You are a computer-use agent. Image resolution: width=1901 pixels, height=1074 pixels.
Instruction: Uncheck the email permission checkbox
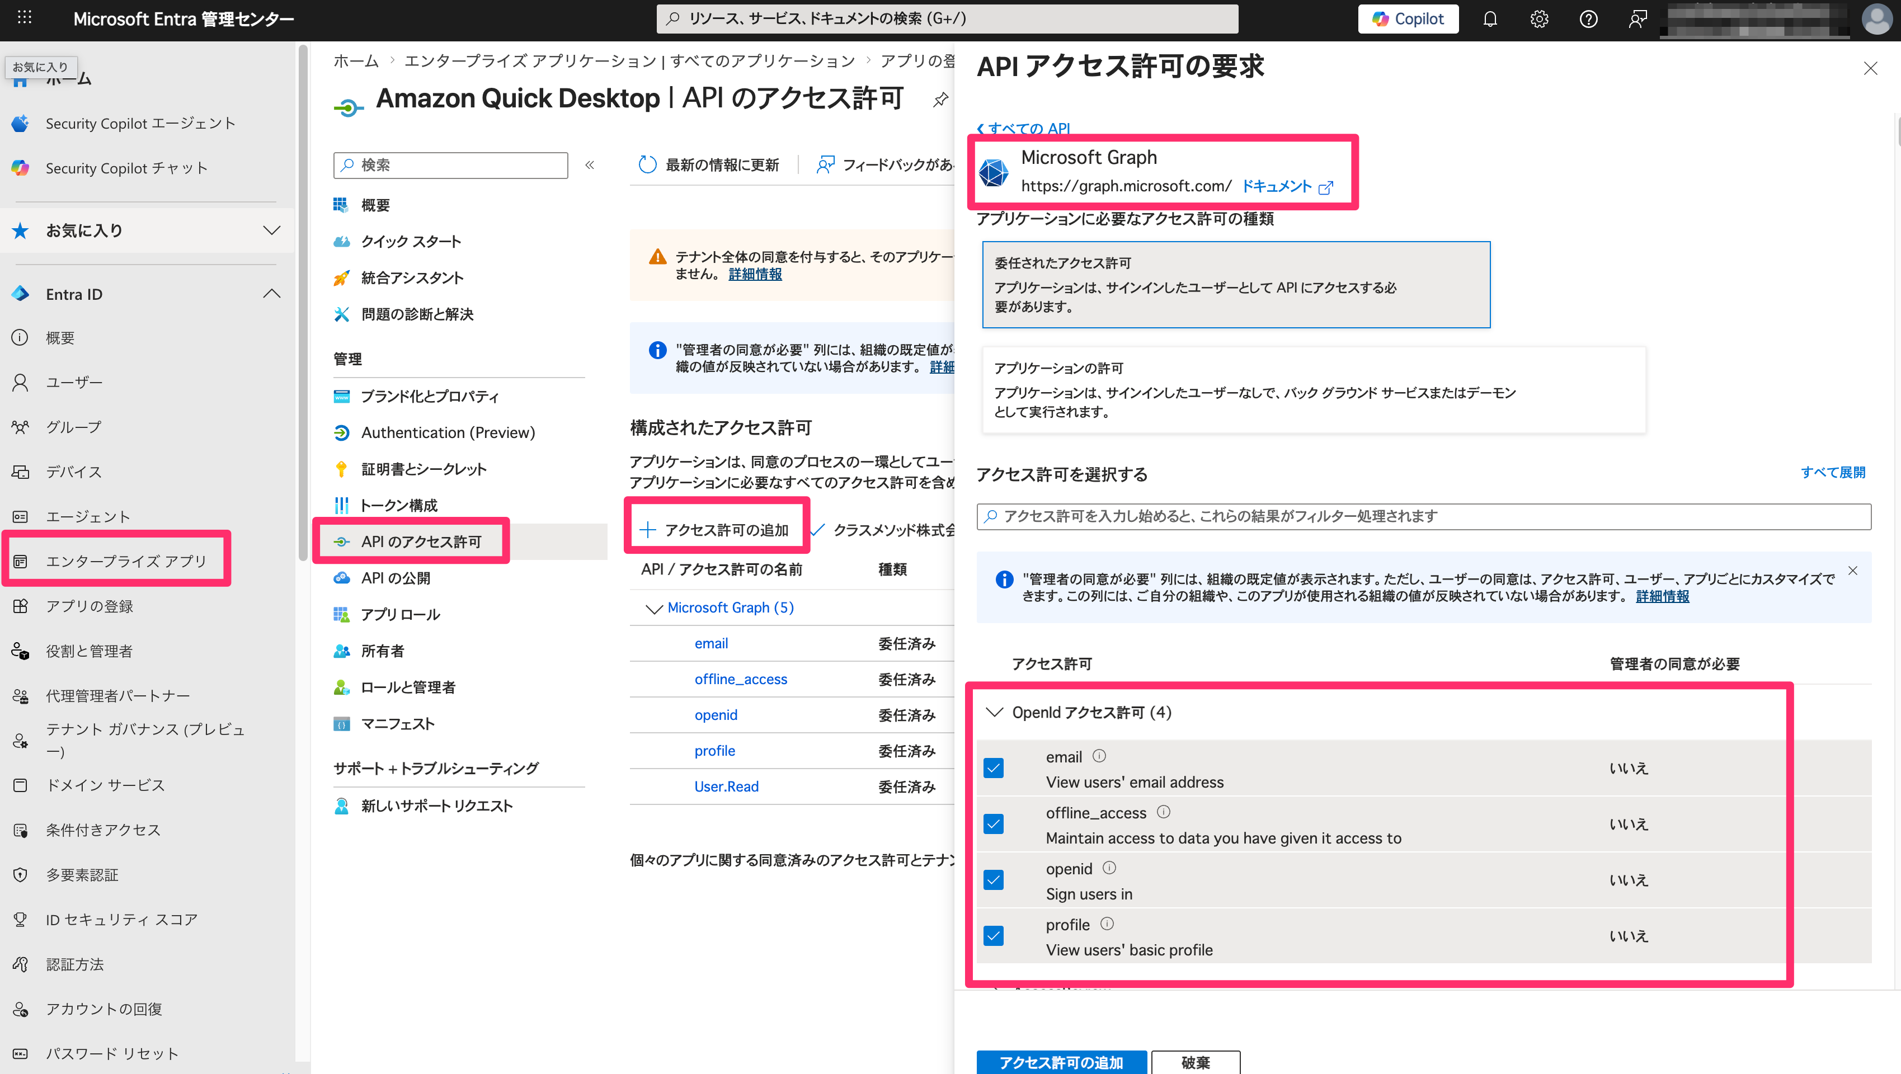[x=994, y=768]
